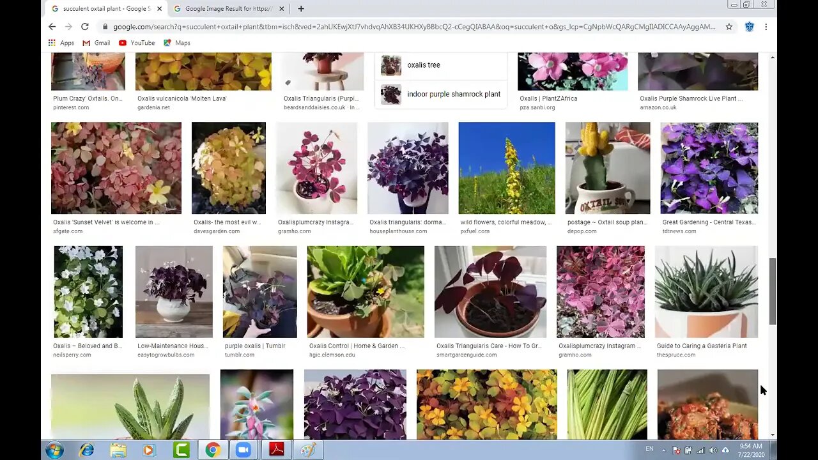View site information via the lock icon
818x460 pixels.
(x=105, y=27)
